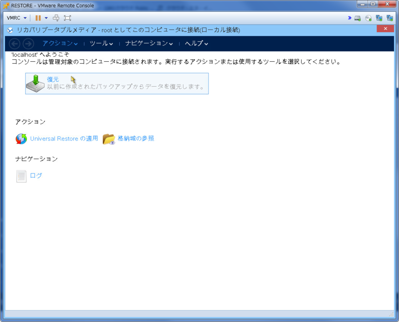This screenshot has height=322, width=399.
Task: Open the アクション menu
Action: (60, 43)
